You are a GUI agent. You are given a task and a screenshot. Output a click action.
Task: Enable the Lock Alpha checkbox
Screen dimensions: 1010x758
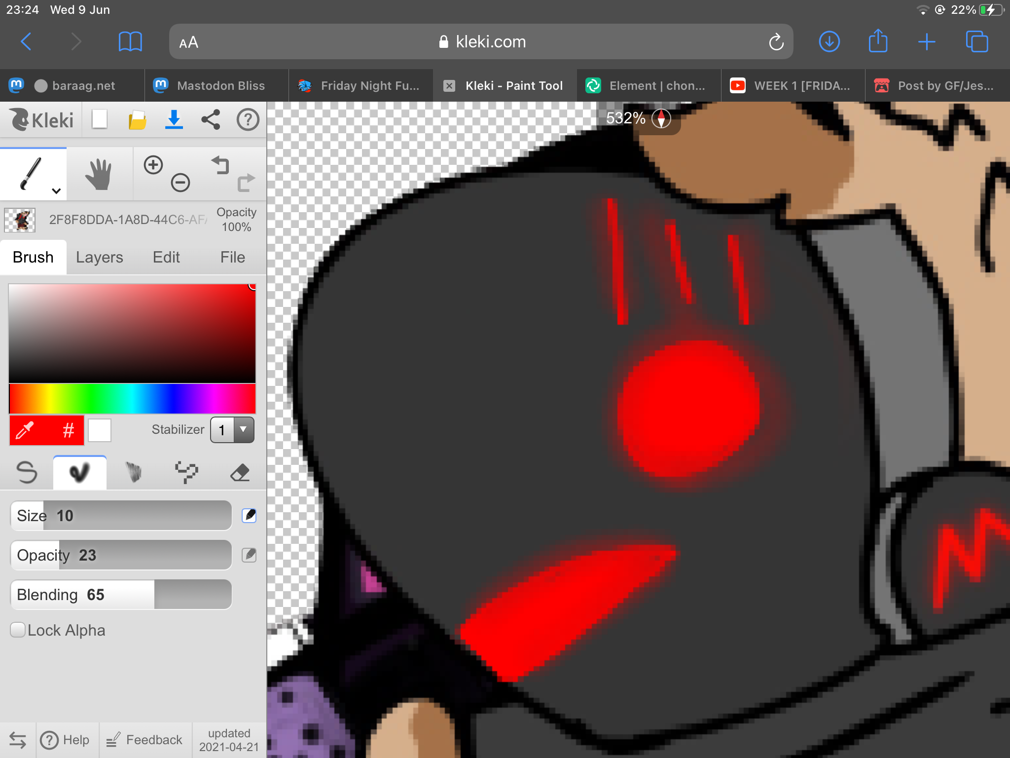(x=18, y=630)
